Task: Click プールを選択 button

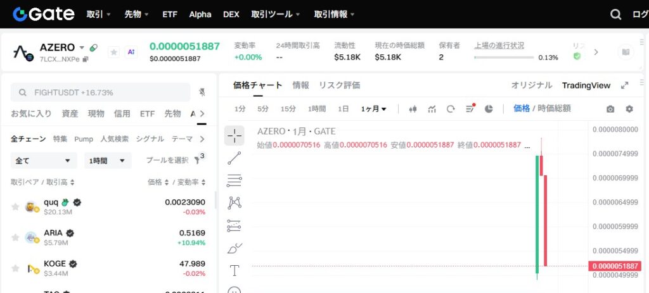Action: coord(167,160)
